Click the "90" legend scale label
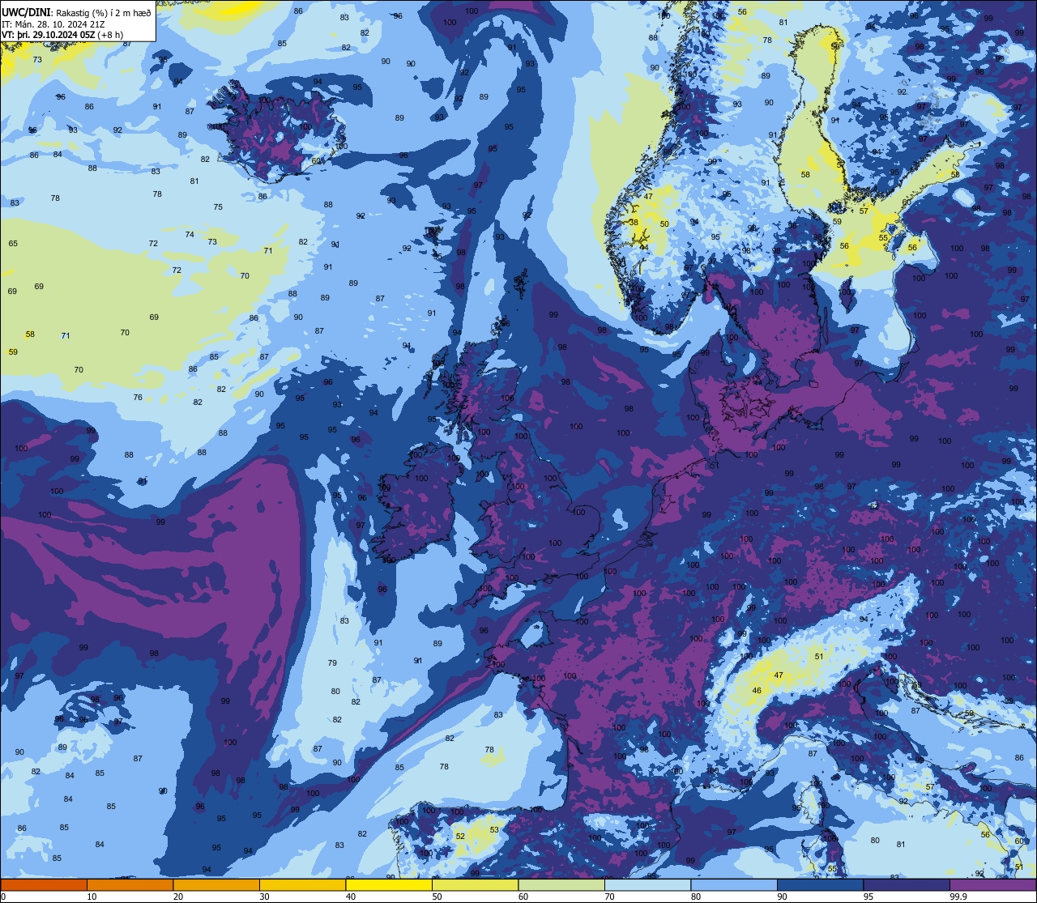Image resolution: width=1037 pixels, height=903 pixels. click(782, 897)
